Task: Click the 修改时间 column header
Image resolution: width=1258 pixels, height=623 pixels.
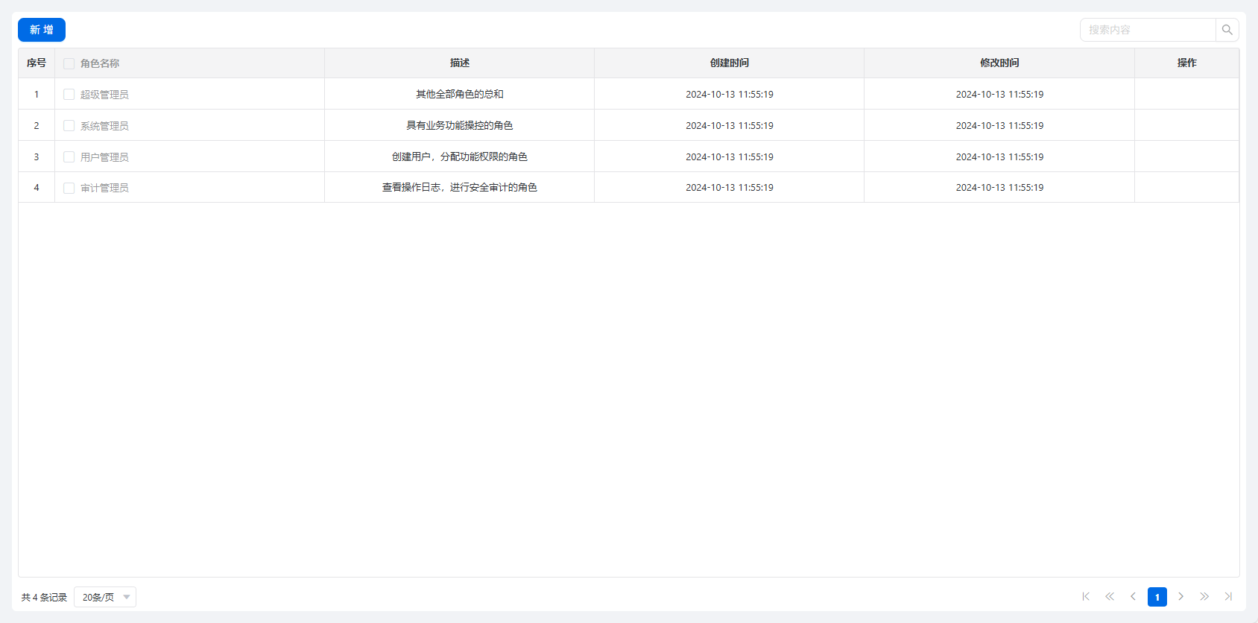Action: 999,63
